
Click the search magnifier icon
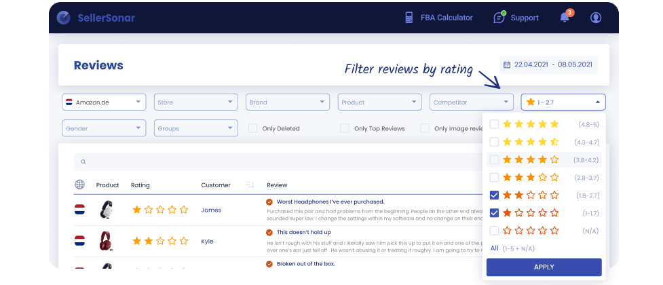tap(83, 162)
